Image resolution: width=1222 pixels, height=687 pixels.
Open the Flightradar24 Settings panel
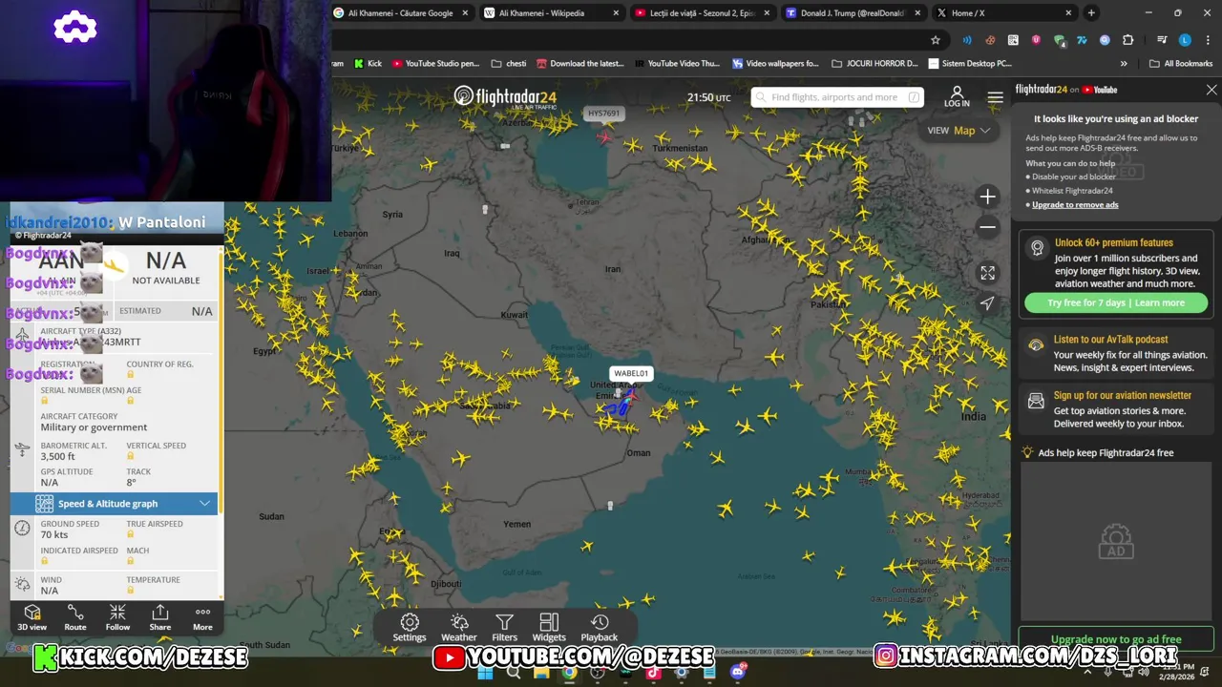pos(409,628)
